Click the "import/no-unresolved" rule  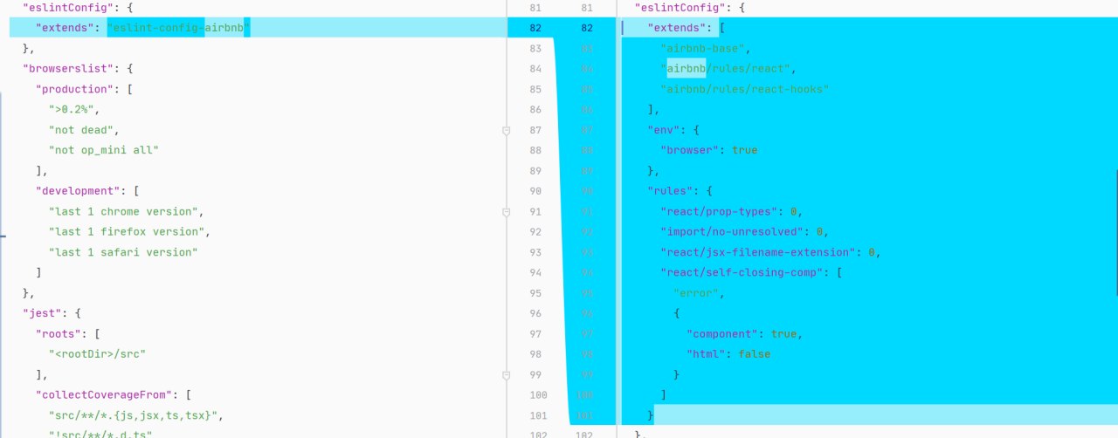coord(734,231)
